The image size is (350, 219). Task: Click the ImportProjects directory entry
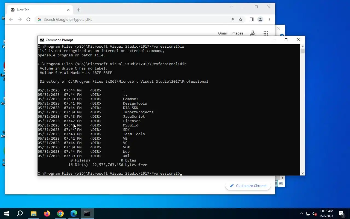tap(138, 112)
